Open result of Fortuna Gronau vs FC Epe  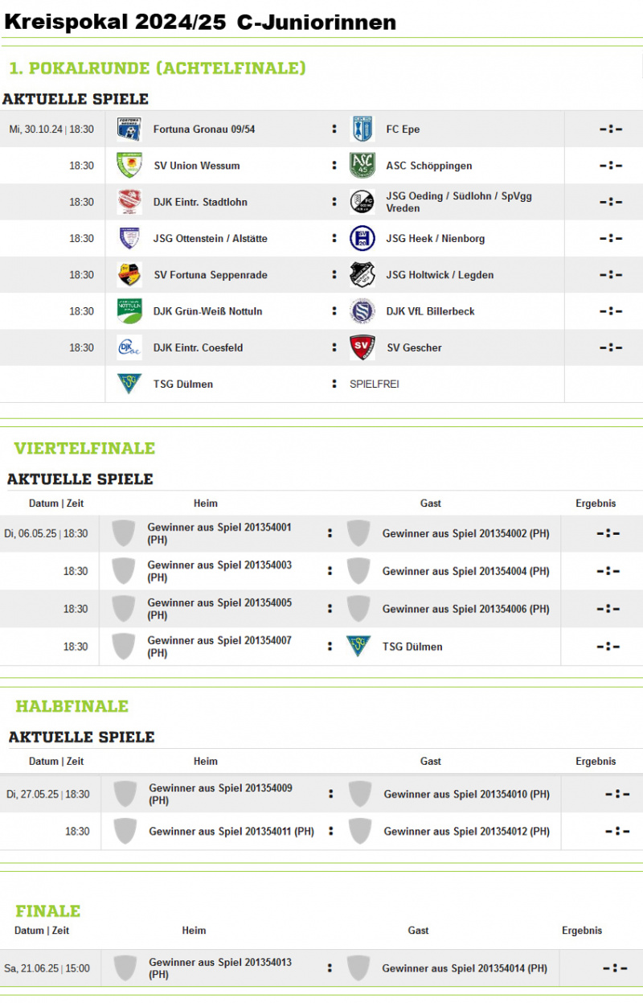[611, 129]
